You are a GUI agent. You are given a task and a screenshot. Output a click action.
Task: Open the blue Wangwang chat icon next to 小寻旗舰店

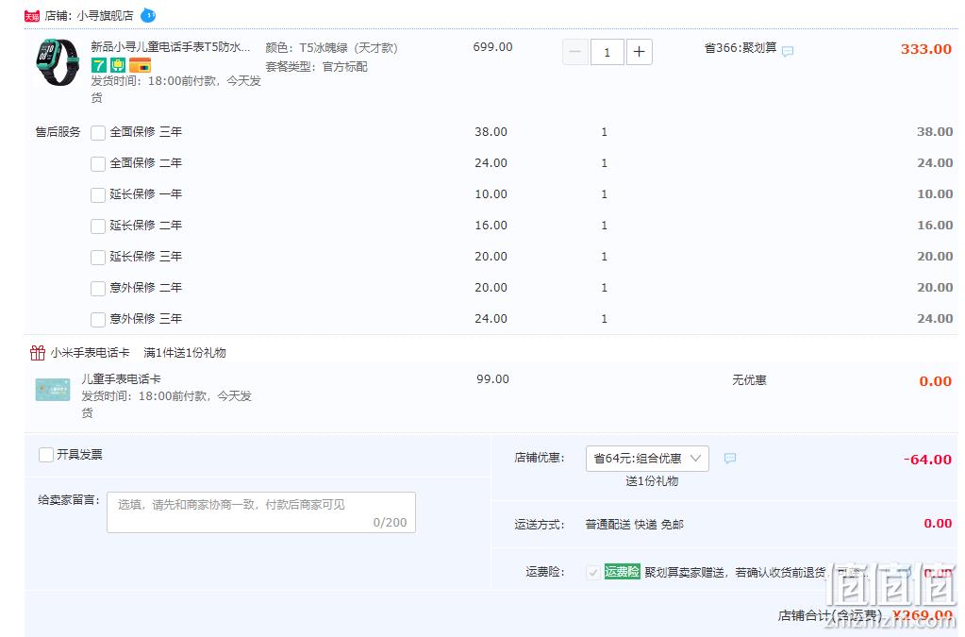[148, 15]
